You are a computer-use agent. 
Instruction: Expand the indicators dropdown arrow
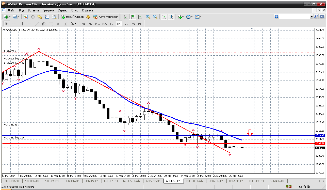coord(183,17)
